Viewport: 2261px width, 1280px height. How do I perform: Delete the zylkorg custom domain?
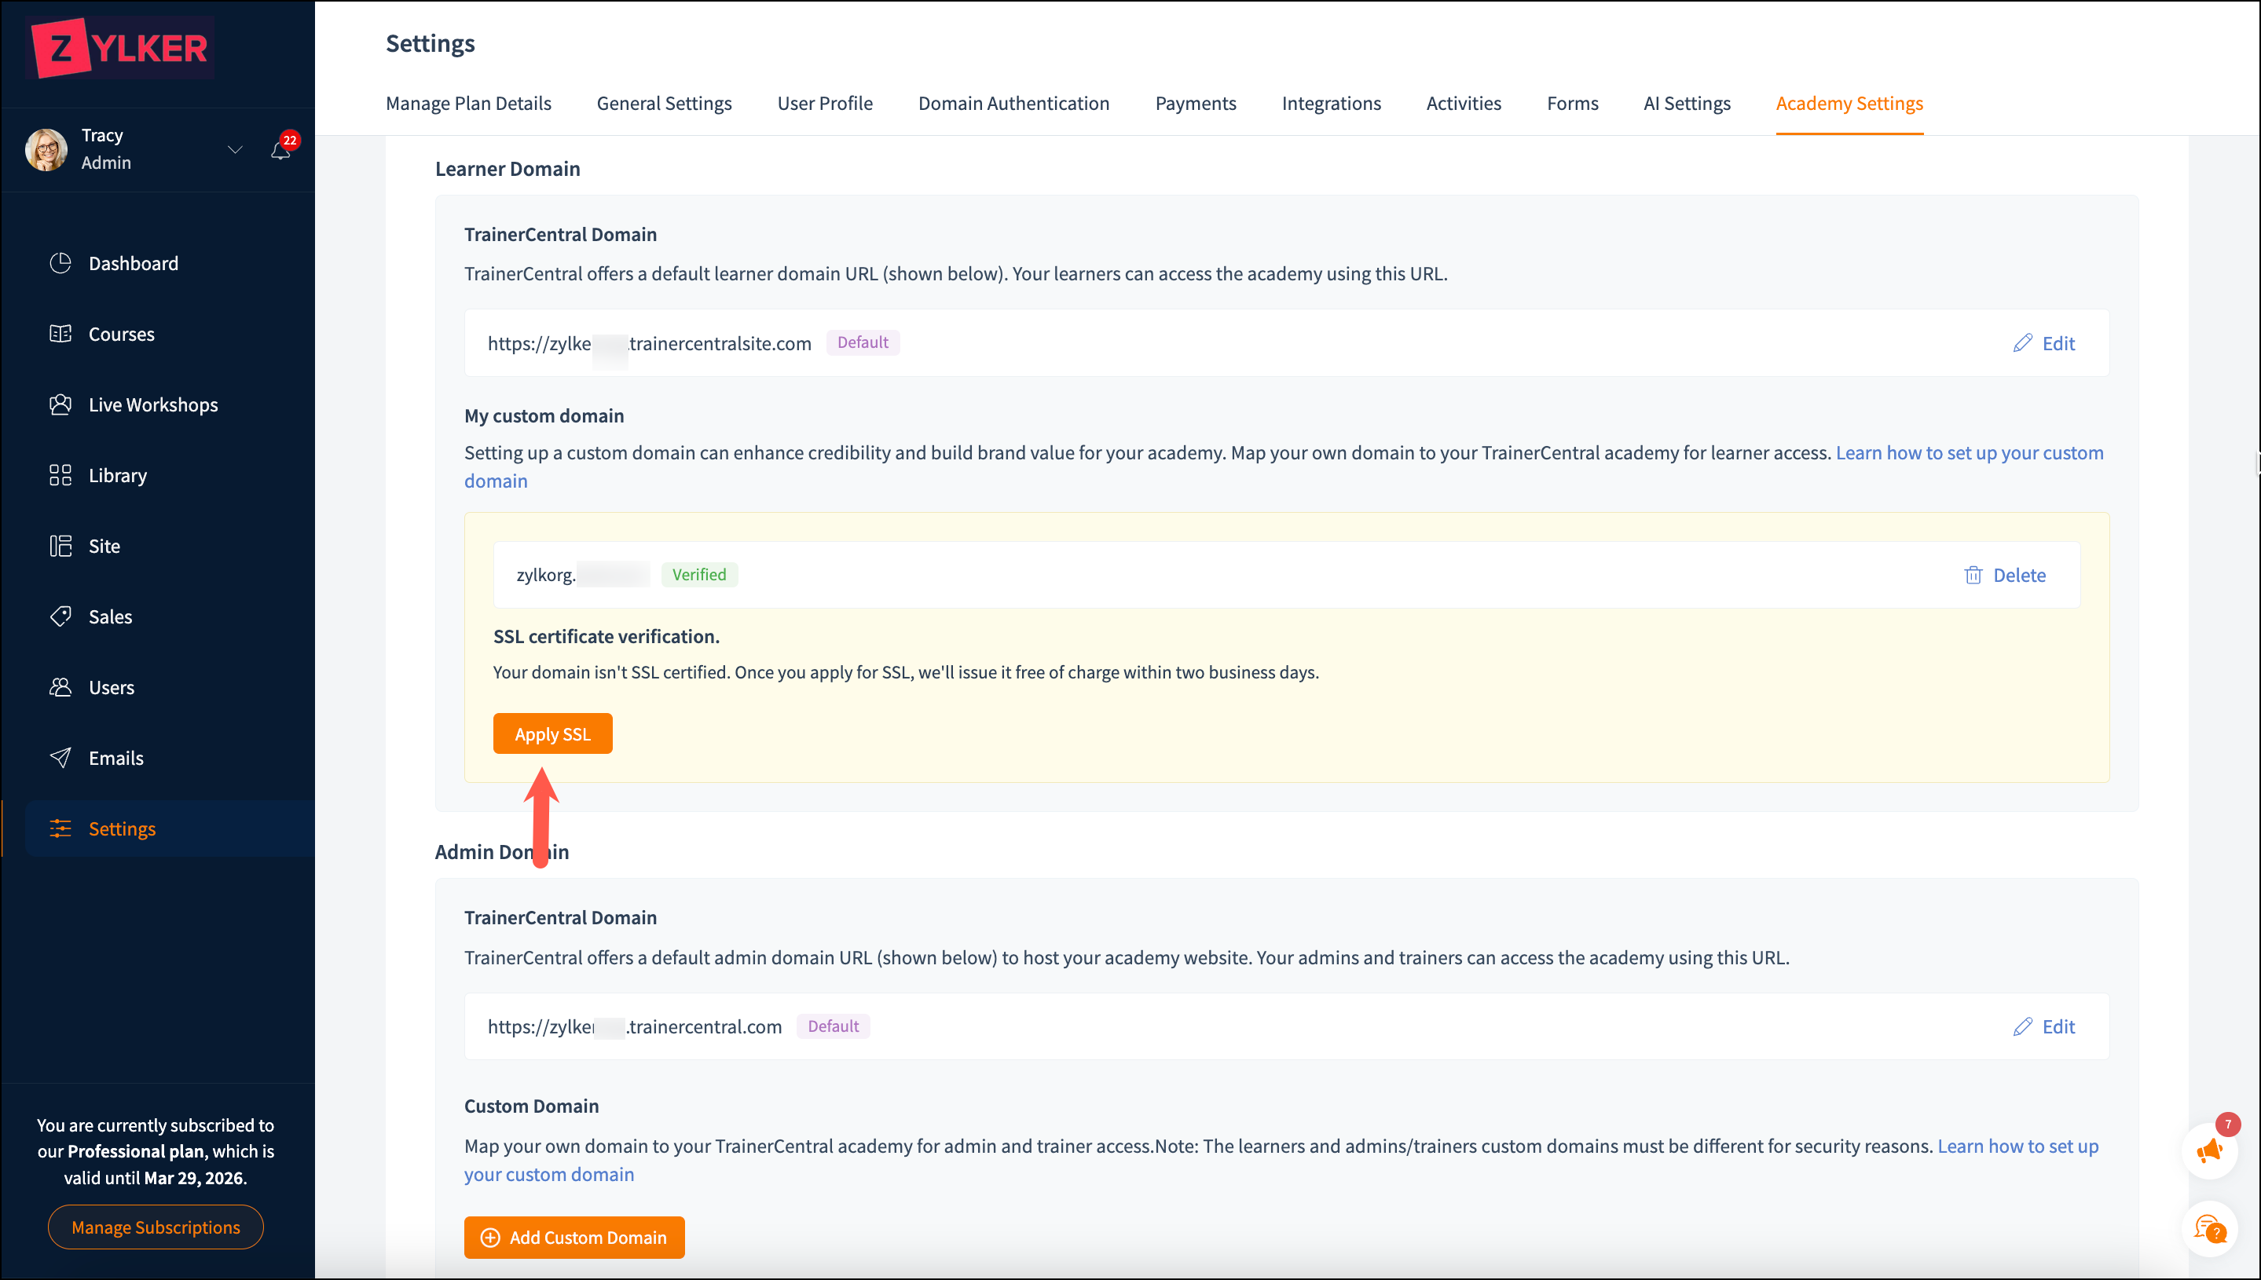2005,575
